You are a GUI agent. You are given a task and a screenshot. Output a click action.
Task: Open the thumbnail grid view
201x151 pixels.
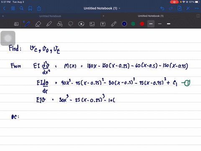click(13, 8)
